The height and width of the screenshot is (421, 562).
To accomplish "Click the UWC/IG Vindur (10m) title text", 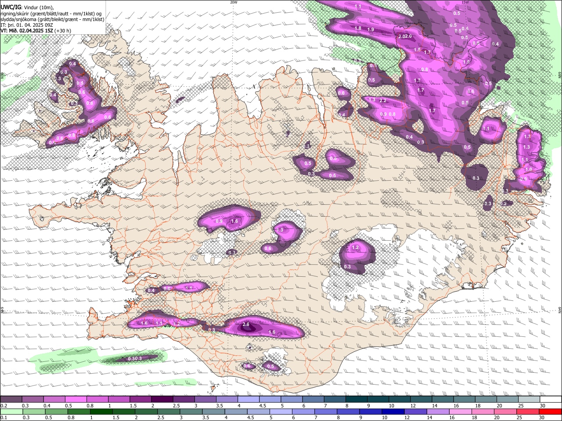I will (27, 7).
